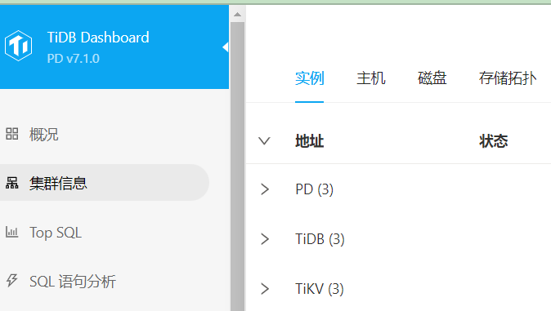The width and height of the screenshot is (551, 311).
Task: Switch to the 存储拓扑 tab
Action: pyautogui.click(x=508, y=78)
